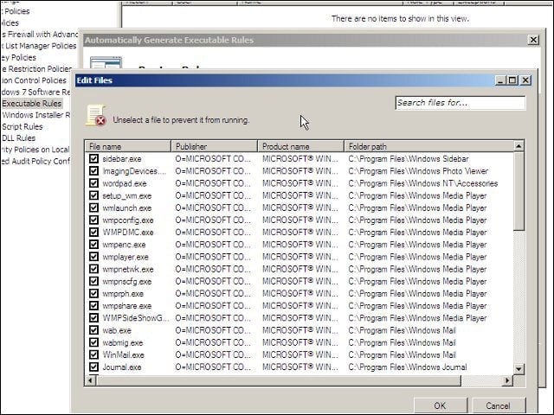Select Advanced Audit Policy Configuration node

[x=35, y=162]
